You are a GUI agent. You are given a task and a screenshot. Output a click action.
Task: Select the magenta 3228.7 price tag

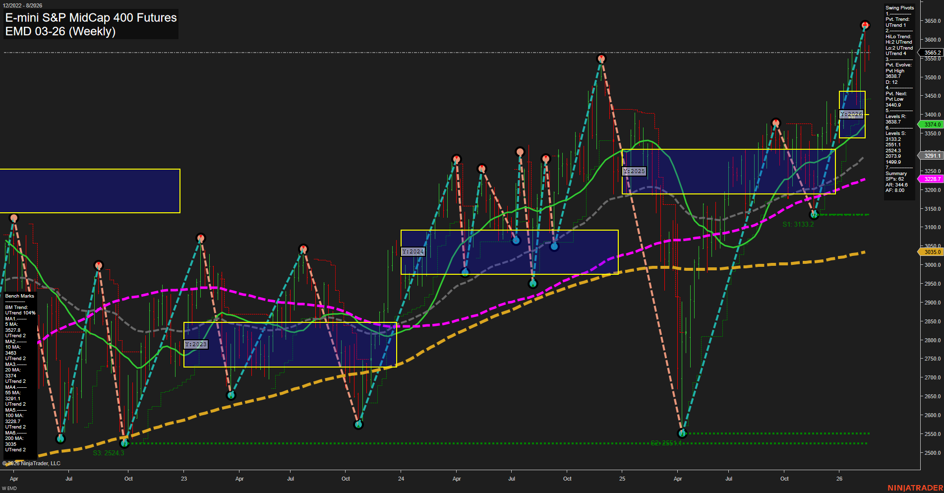pos(931,179)
